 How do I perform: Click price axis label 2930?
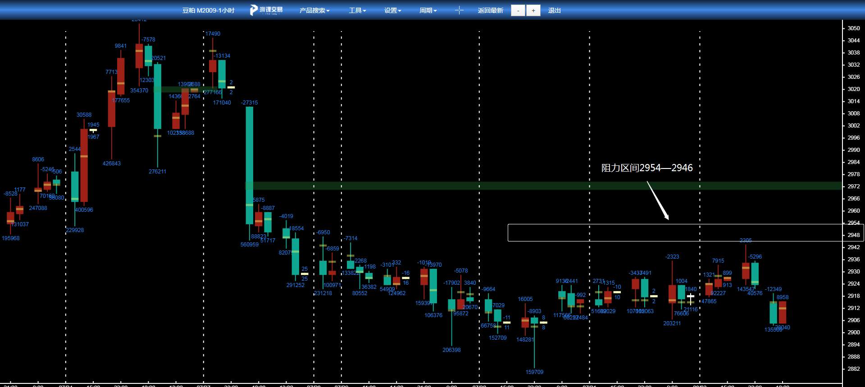click(853, 271)
